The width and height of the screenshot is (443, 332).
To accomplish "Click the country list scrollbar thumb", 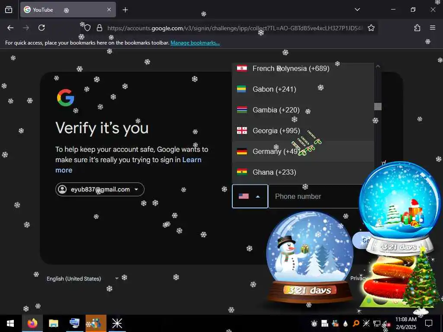I will (x=378, y=106).
